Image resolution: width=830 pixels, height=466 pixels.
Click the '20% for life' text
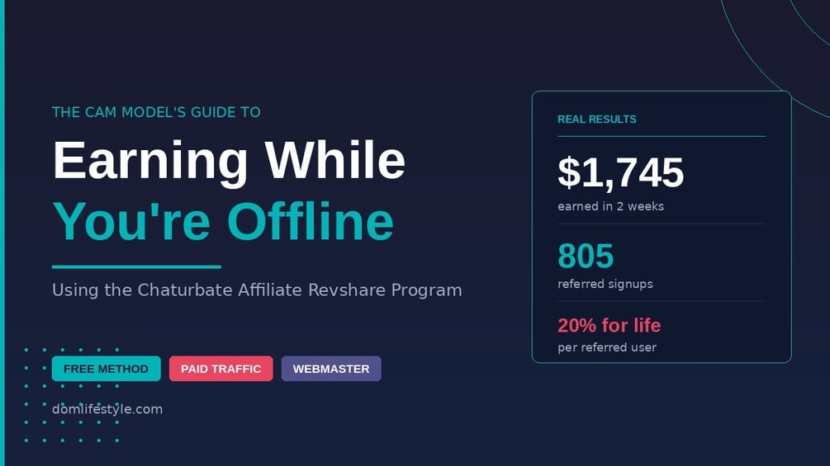tap(609, 326)
